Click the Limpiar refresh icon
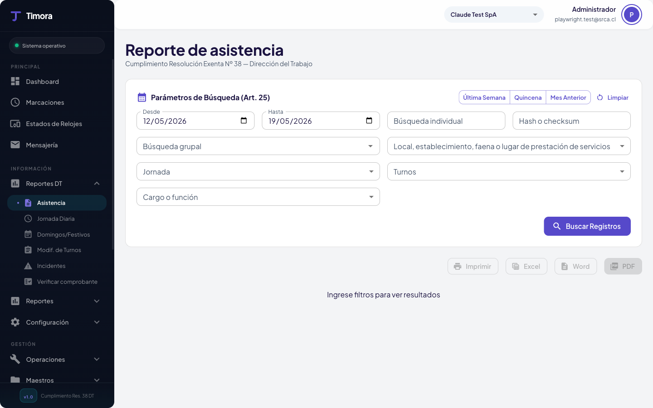This screenshot has width=653, height=408. 600,97
